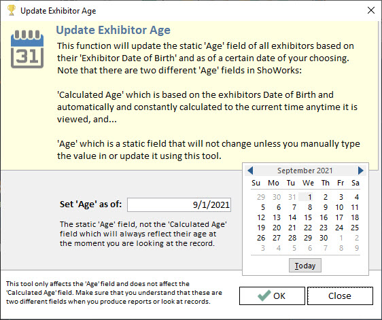The image size is (382, 320).
Task: Click the green checkmark OK button
Action: tap(272, 296)
